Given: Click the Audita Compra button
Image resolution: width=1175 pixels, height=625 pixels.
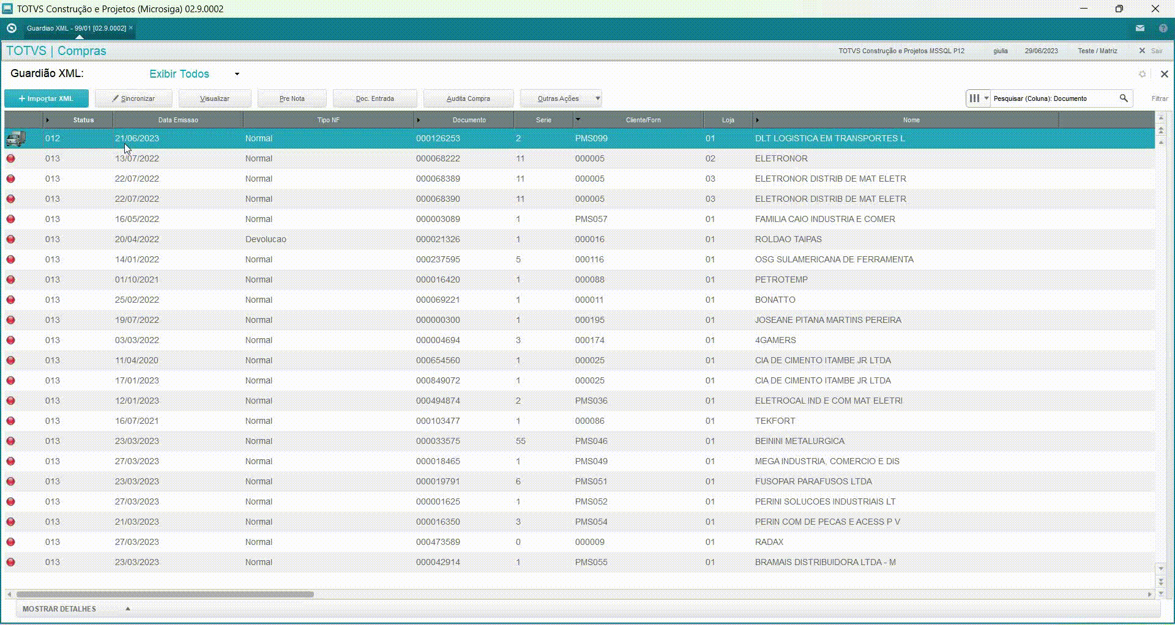Looking at the screenshot, I should click(468, 98).
